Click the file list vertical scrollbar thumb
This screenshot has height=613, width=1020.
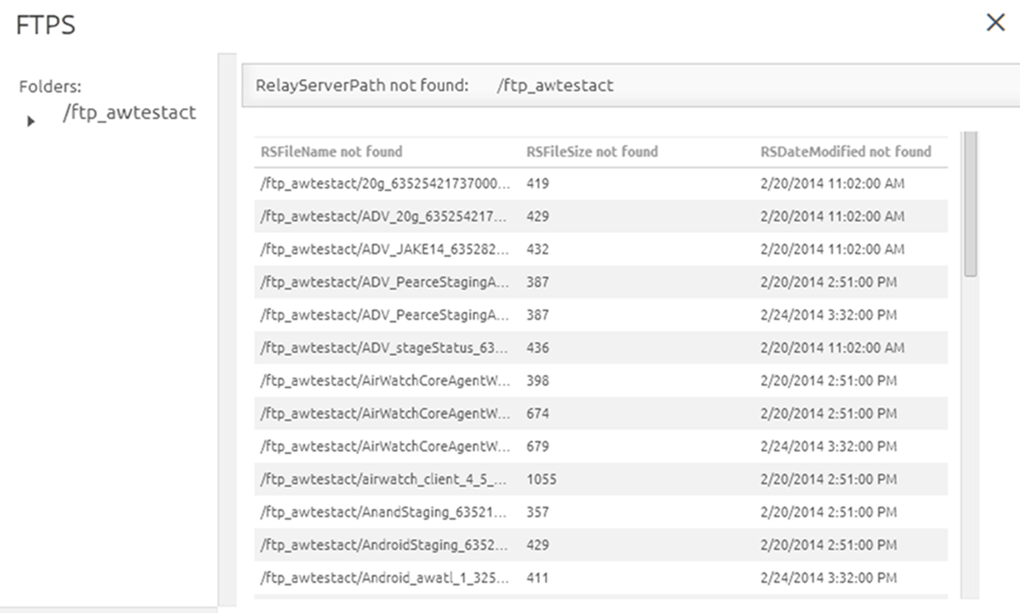[x=970, y=204]
